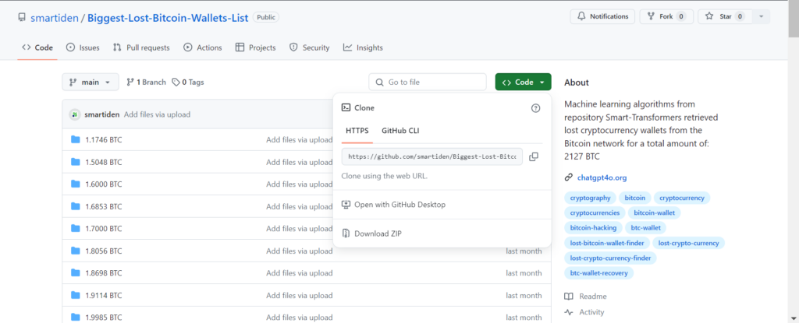Copy the clone URL to clipboard
The width and height of the screenshot is (799, 323).
click(x=534, y=156)
